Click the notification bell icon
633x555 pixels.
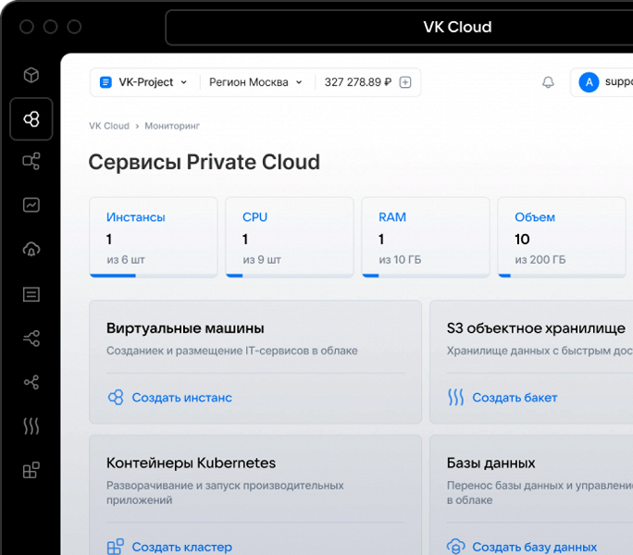click(x=548, y=82)
